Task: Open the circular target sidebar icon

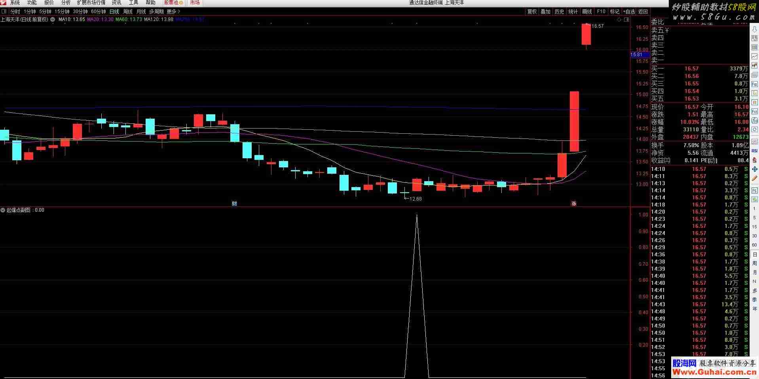Action: pos(754,129)
